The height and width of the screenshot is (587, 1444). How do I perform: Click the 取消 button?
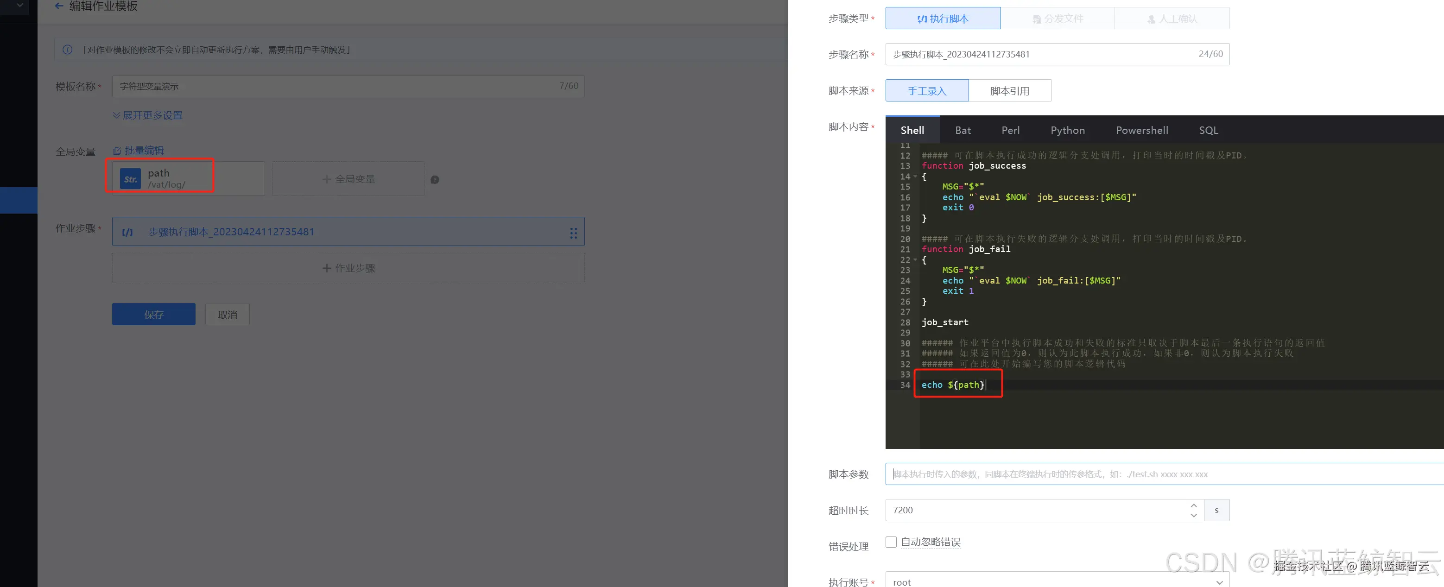pyautogui.click(x=227, y=315)
